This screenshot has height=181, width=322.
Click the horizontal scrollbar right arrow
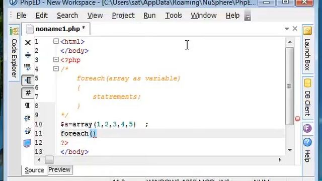point(280,160)
